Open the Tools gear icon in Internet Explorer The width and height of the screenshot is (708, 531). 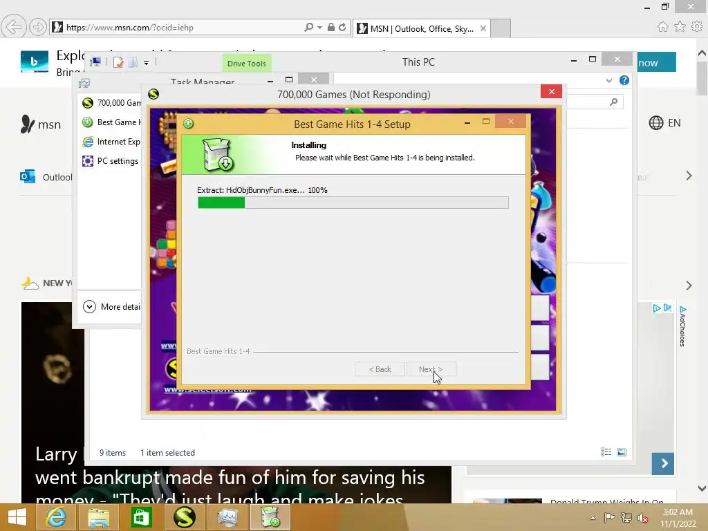(x=697, y=27)
